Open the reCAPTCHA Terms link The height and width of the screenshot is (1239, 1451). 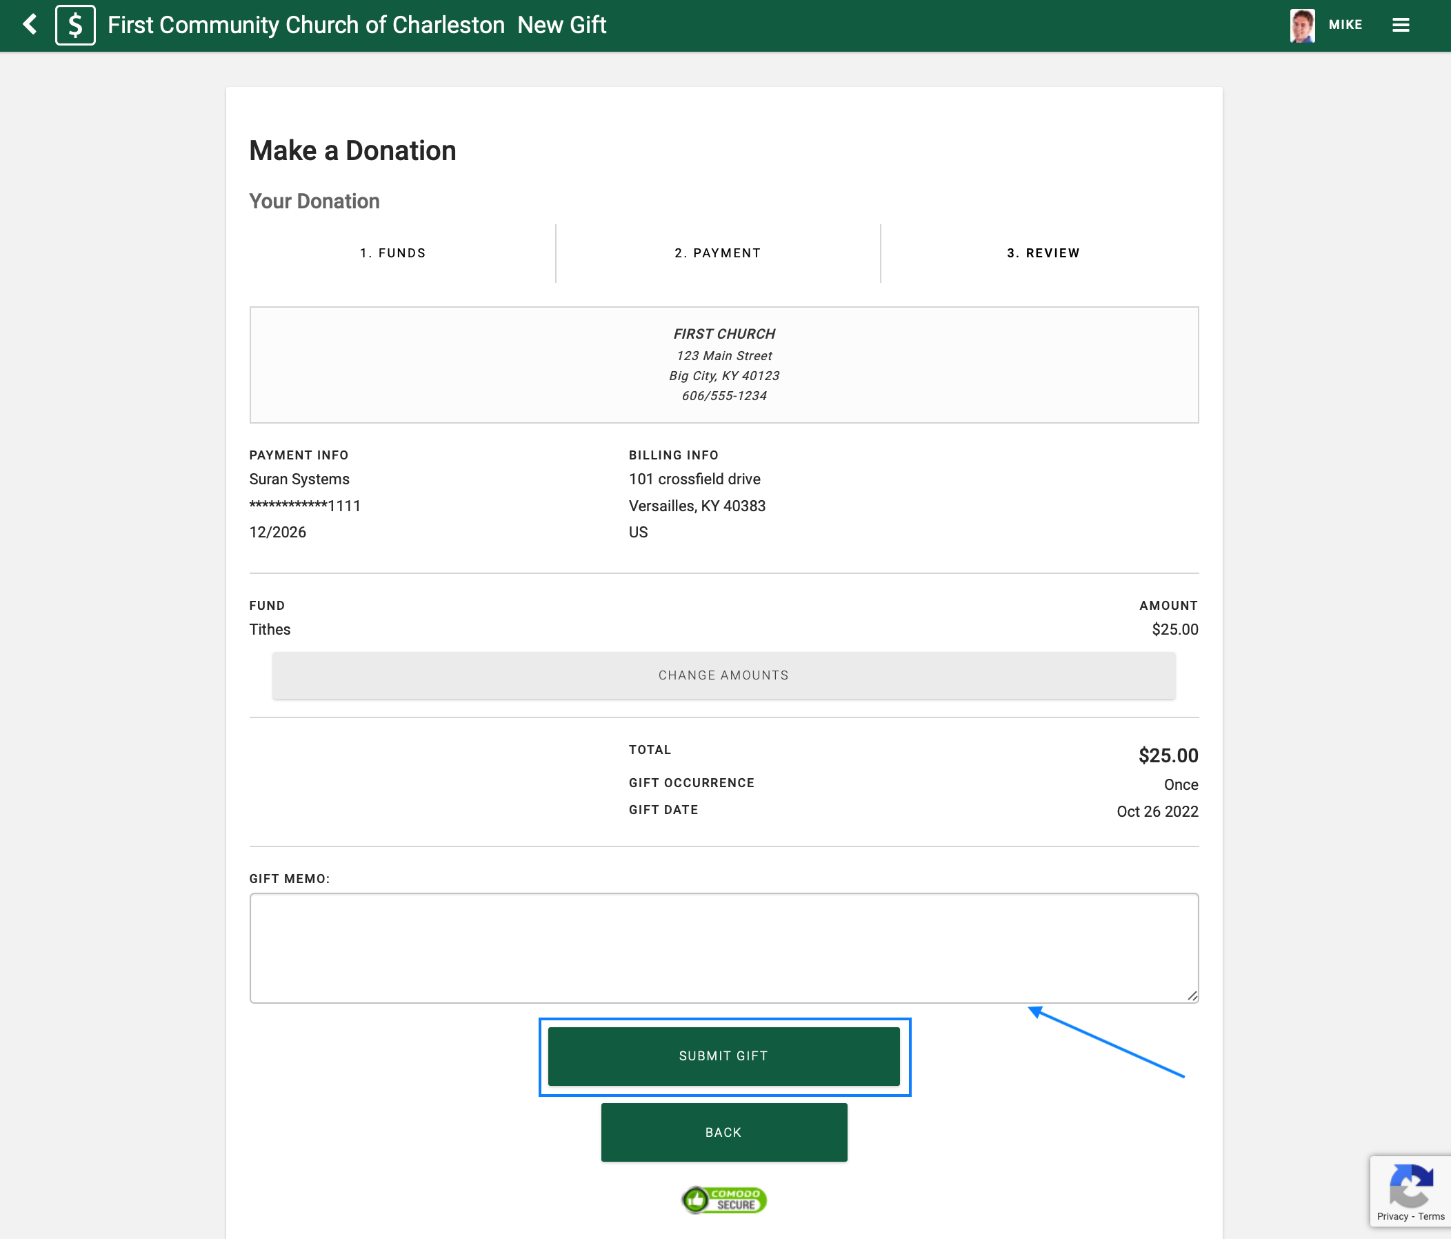1431,1217
